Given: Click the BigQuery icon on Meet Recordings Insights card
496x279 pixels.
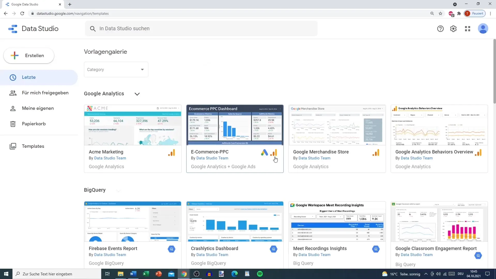Looking at the screenshot, I should (376, 249).
